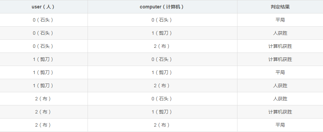Image resolution: width=323 pixels, height=132 pixels.
Task: Select '人获胜' in the 剪刀 versus 布 row
Action: [x=280, y=86]
